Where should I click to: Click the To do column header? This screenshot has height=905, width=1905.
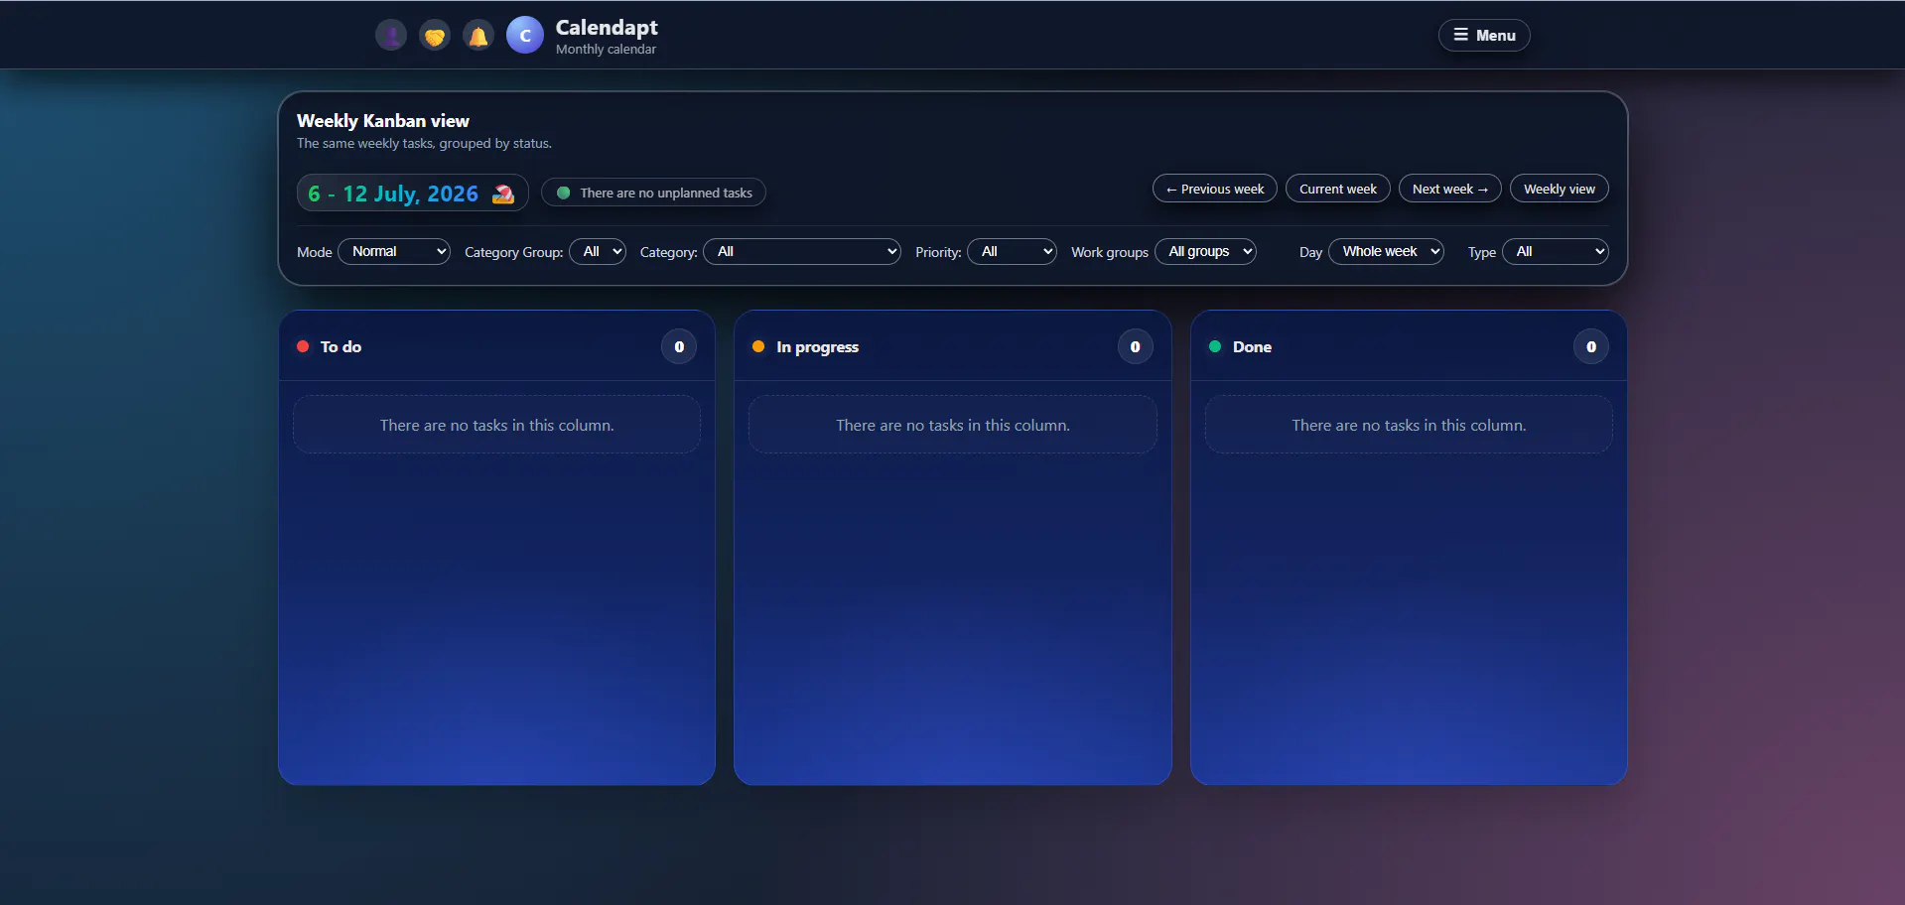(x=496, y=346)
